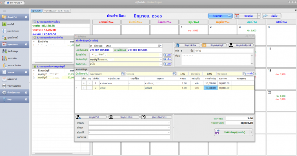Click the printer report icon in sidebar
Image resolution: width=297 pixels, height=156 pixels.
coord(4,86)
